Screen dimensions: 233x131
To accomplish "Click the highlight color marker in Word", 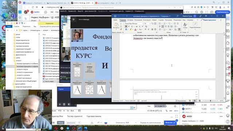I will click(131, 29).
